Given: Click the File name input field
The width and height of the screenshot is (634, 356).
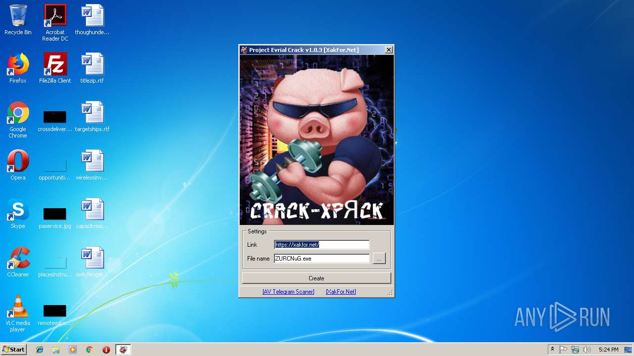Looking at the screenshot, I should [322, 259].
